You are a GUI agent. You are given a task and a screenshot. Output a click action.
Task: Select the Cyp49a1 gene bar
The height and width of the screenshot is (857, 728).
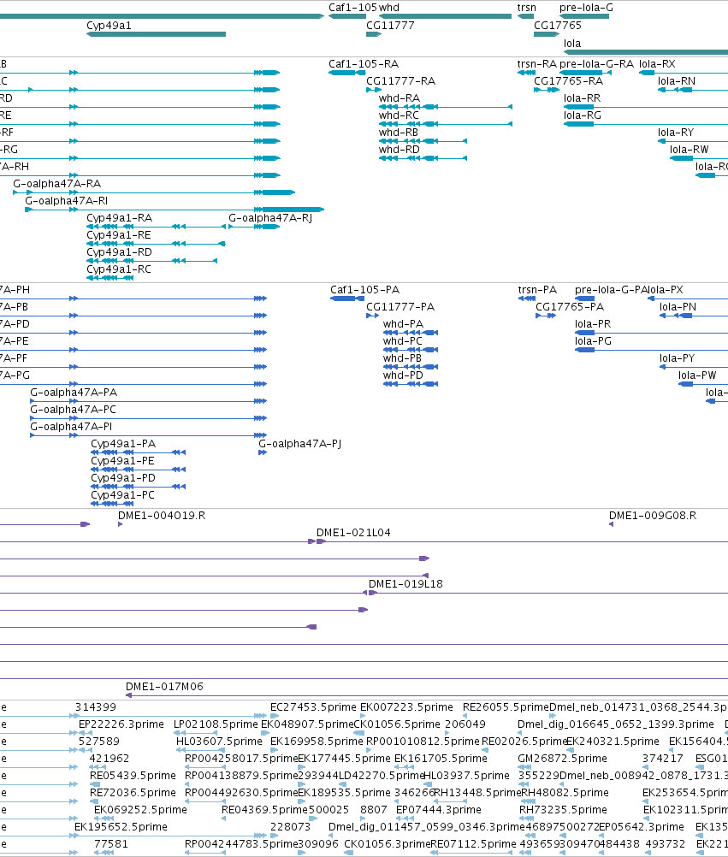point(156,34)
